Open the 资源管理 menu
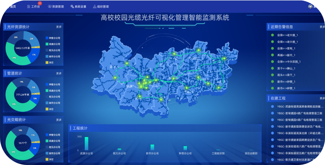The width and height of the screenshot is (325, 165). [58, 6]
